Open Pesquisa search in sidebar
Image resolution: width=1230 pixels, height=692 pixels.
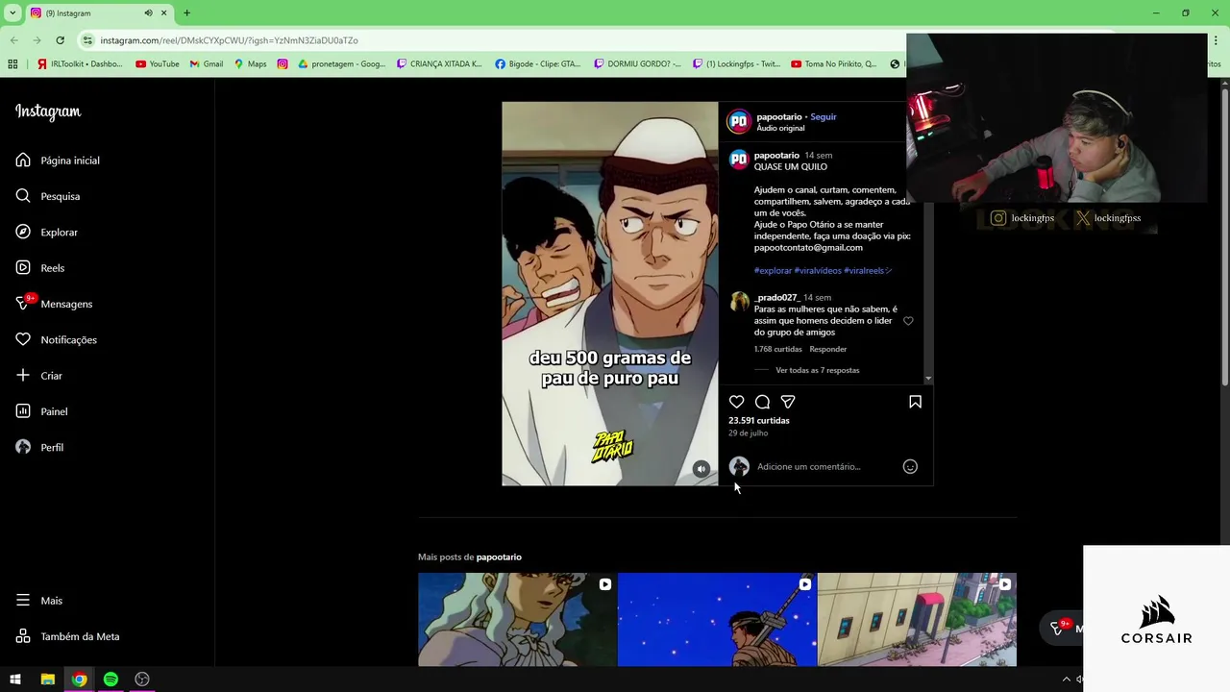pyautogui.click(x=48, y=196)
